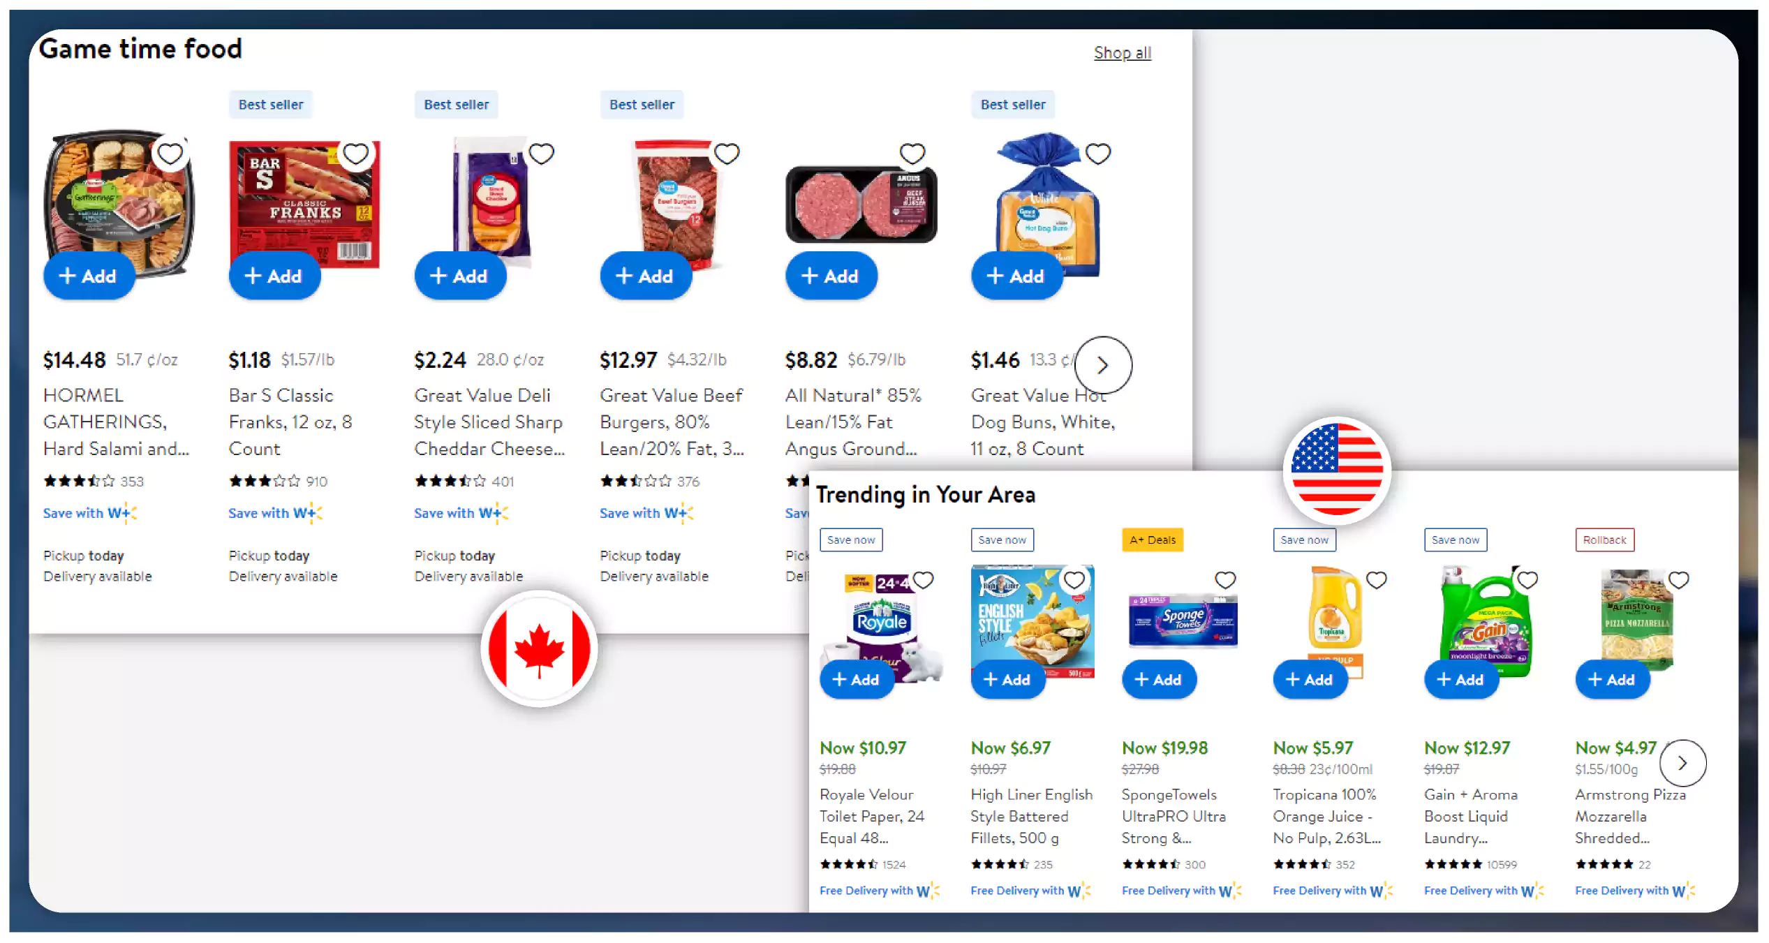Select Save now deal for Royale Toilet Paper
Screen dimensions: 1769x943
[850, 538]
